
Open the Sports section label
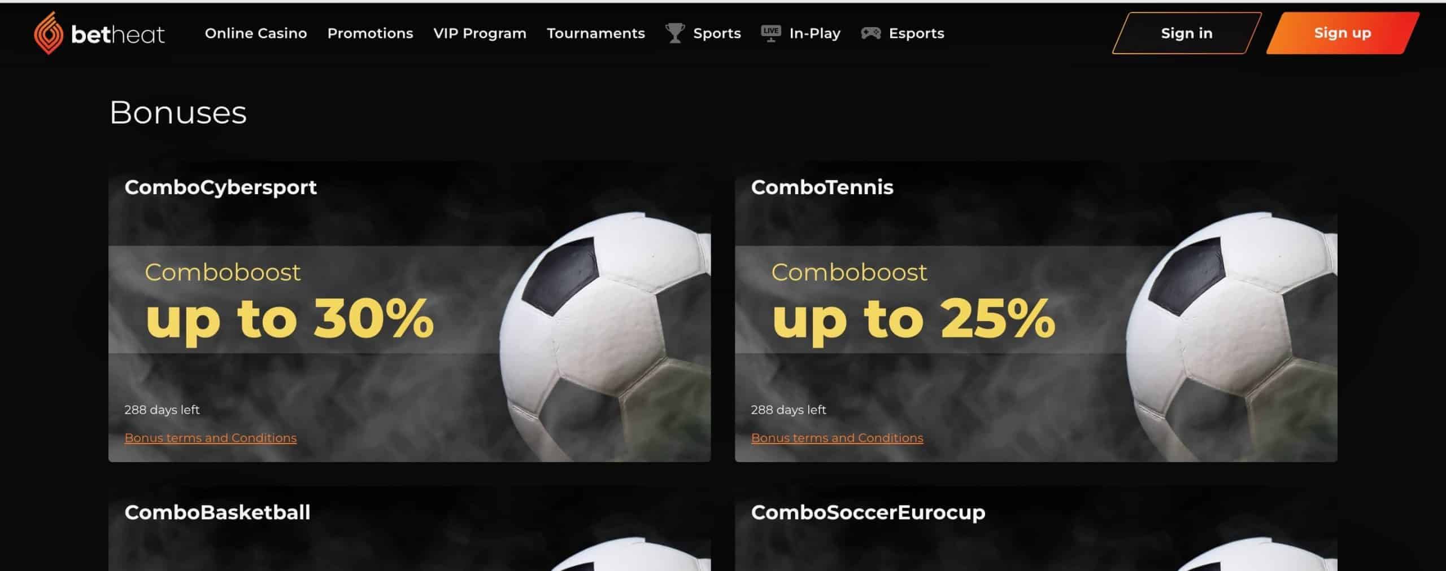[x=717, y=33]
